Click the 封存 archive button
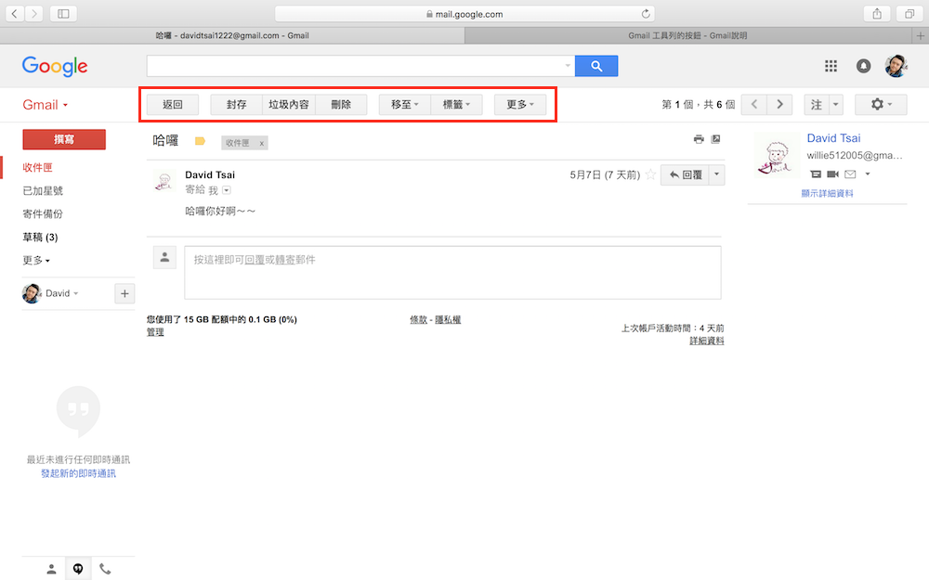This screenshot has height=580, width=929. coord(236,105)
